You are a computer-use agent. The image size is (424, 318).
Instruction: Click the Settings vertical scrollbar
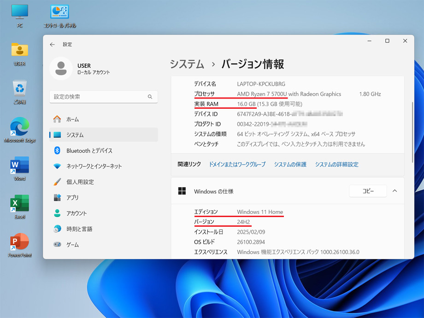click(412, 132)
